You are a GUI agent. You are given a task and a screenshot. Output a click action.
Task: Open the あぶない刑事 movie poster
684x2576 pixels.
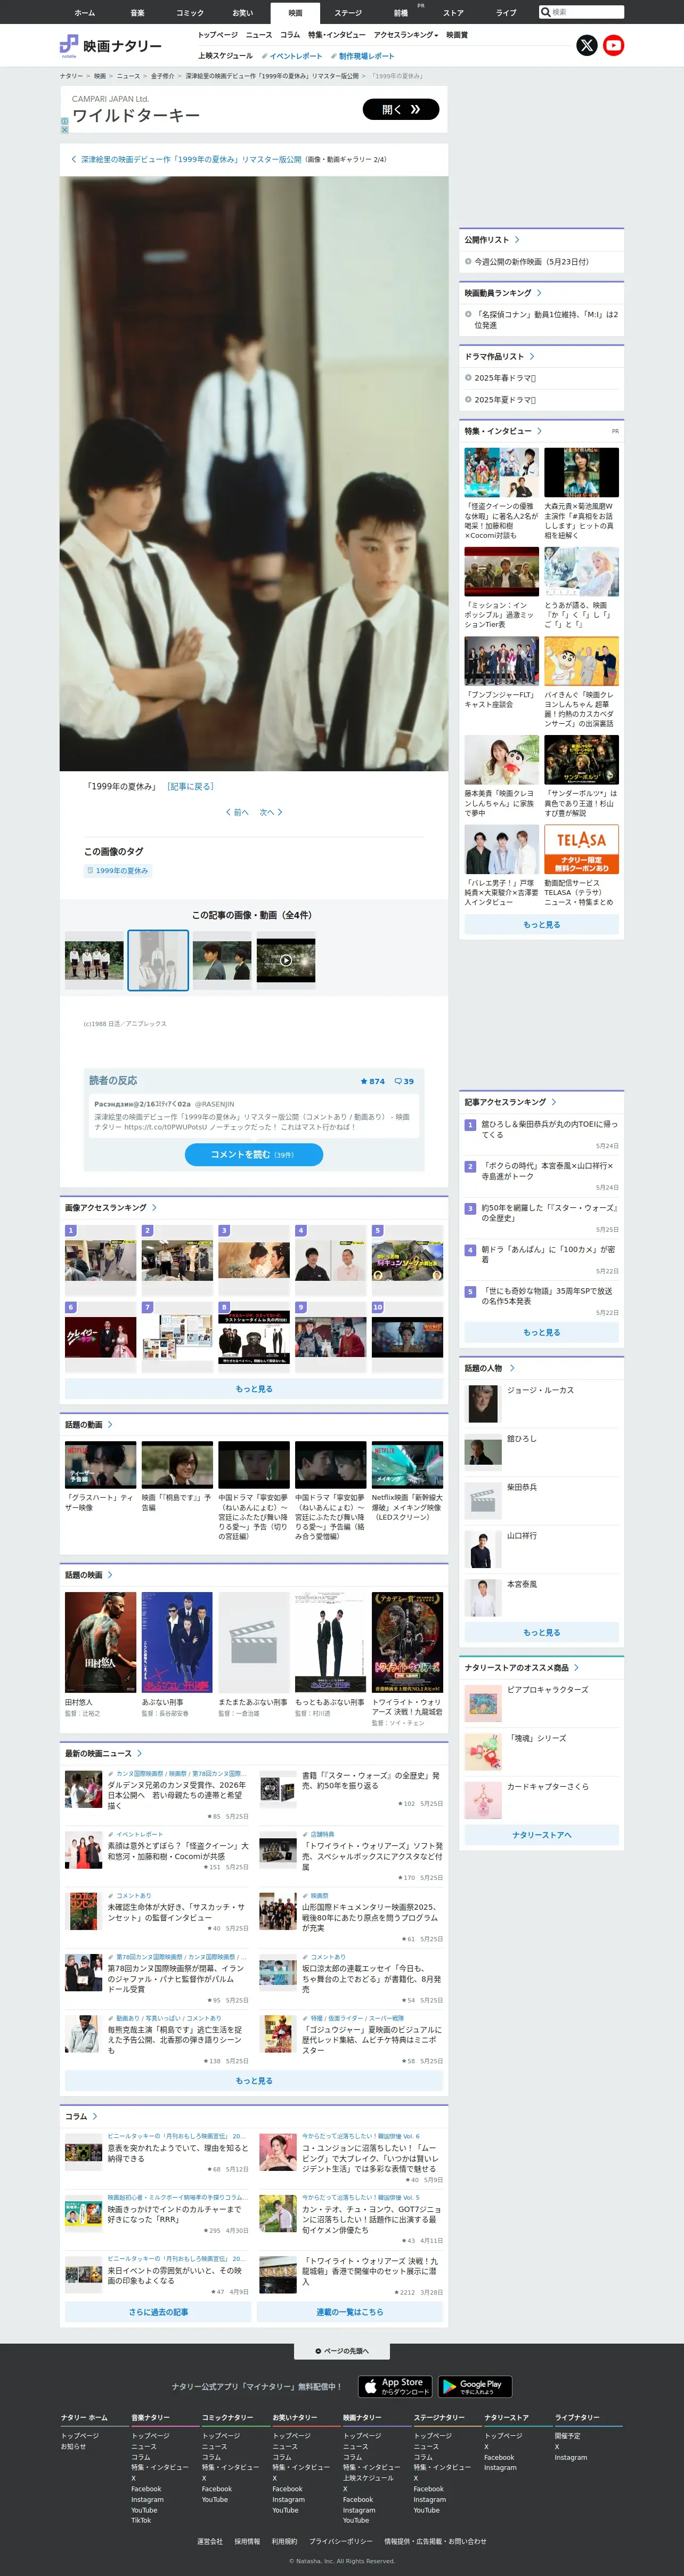click(x=177, y=1642)
